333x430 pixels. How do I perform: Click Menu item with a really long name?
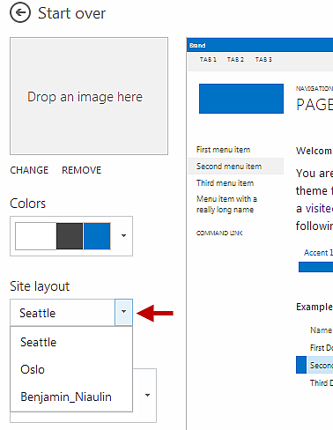pos(226,204)
